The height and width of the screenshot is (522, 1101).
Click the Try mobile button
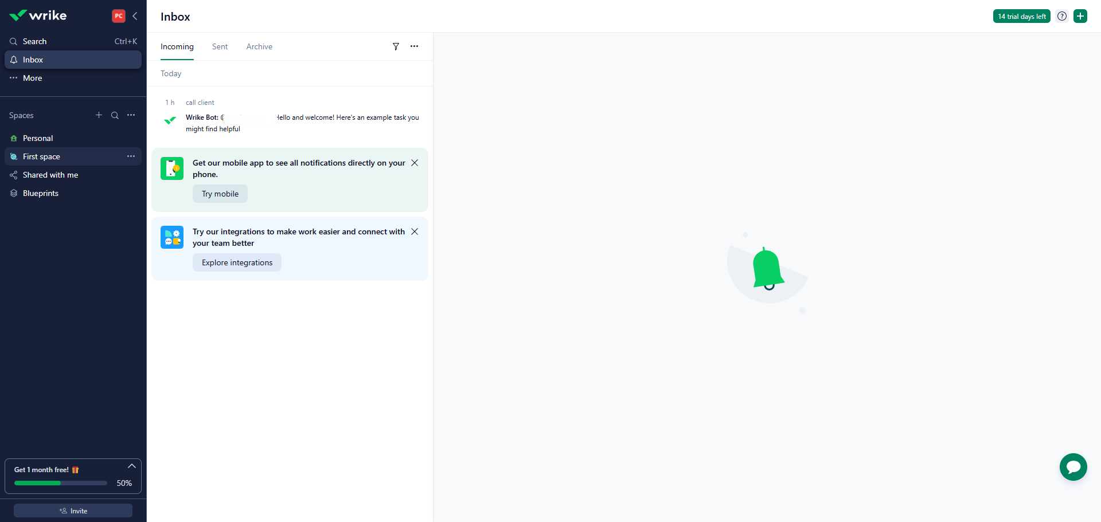point(220,194)
